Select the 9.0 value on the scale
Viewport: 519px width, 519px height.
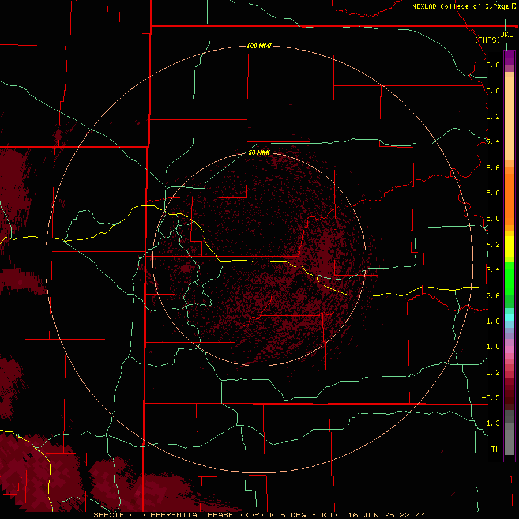point(493,91)
